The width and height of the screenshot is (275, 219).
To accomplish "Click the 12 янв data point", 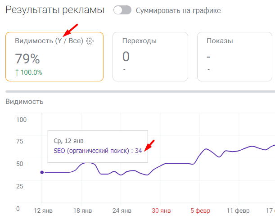I will [42, 172].
